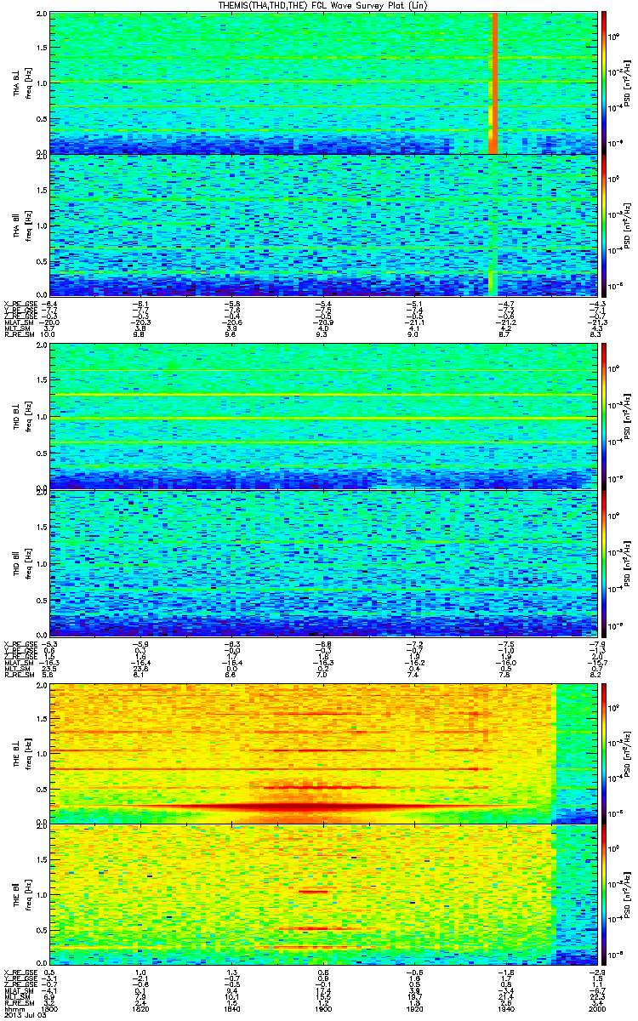Click X_RE_GSE row label under THD panels
The width and height of the screenshot is (638, 1021).
click(20, 644)
